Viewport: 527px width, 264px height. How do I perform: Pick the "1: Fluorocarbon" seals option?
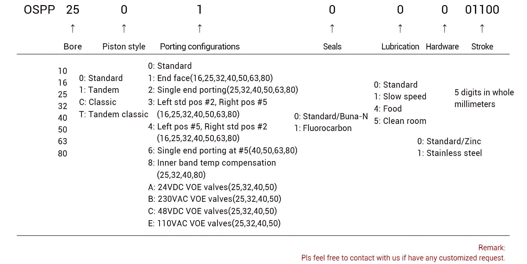[x=323, y=128]
